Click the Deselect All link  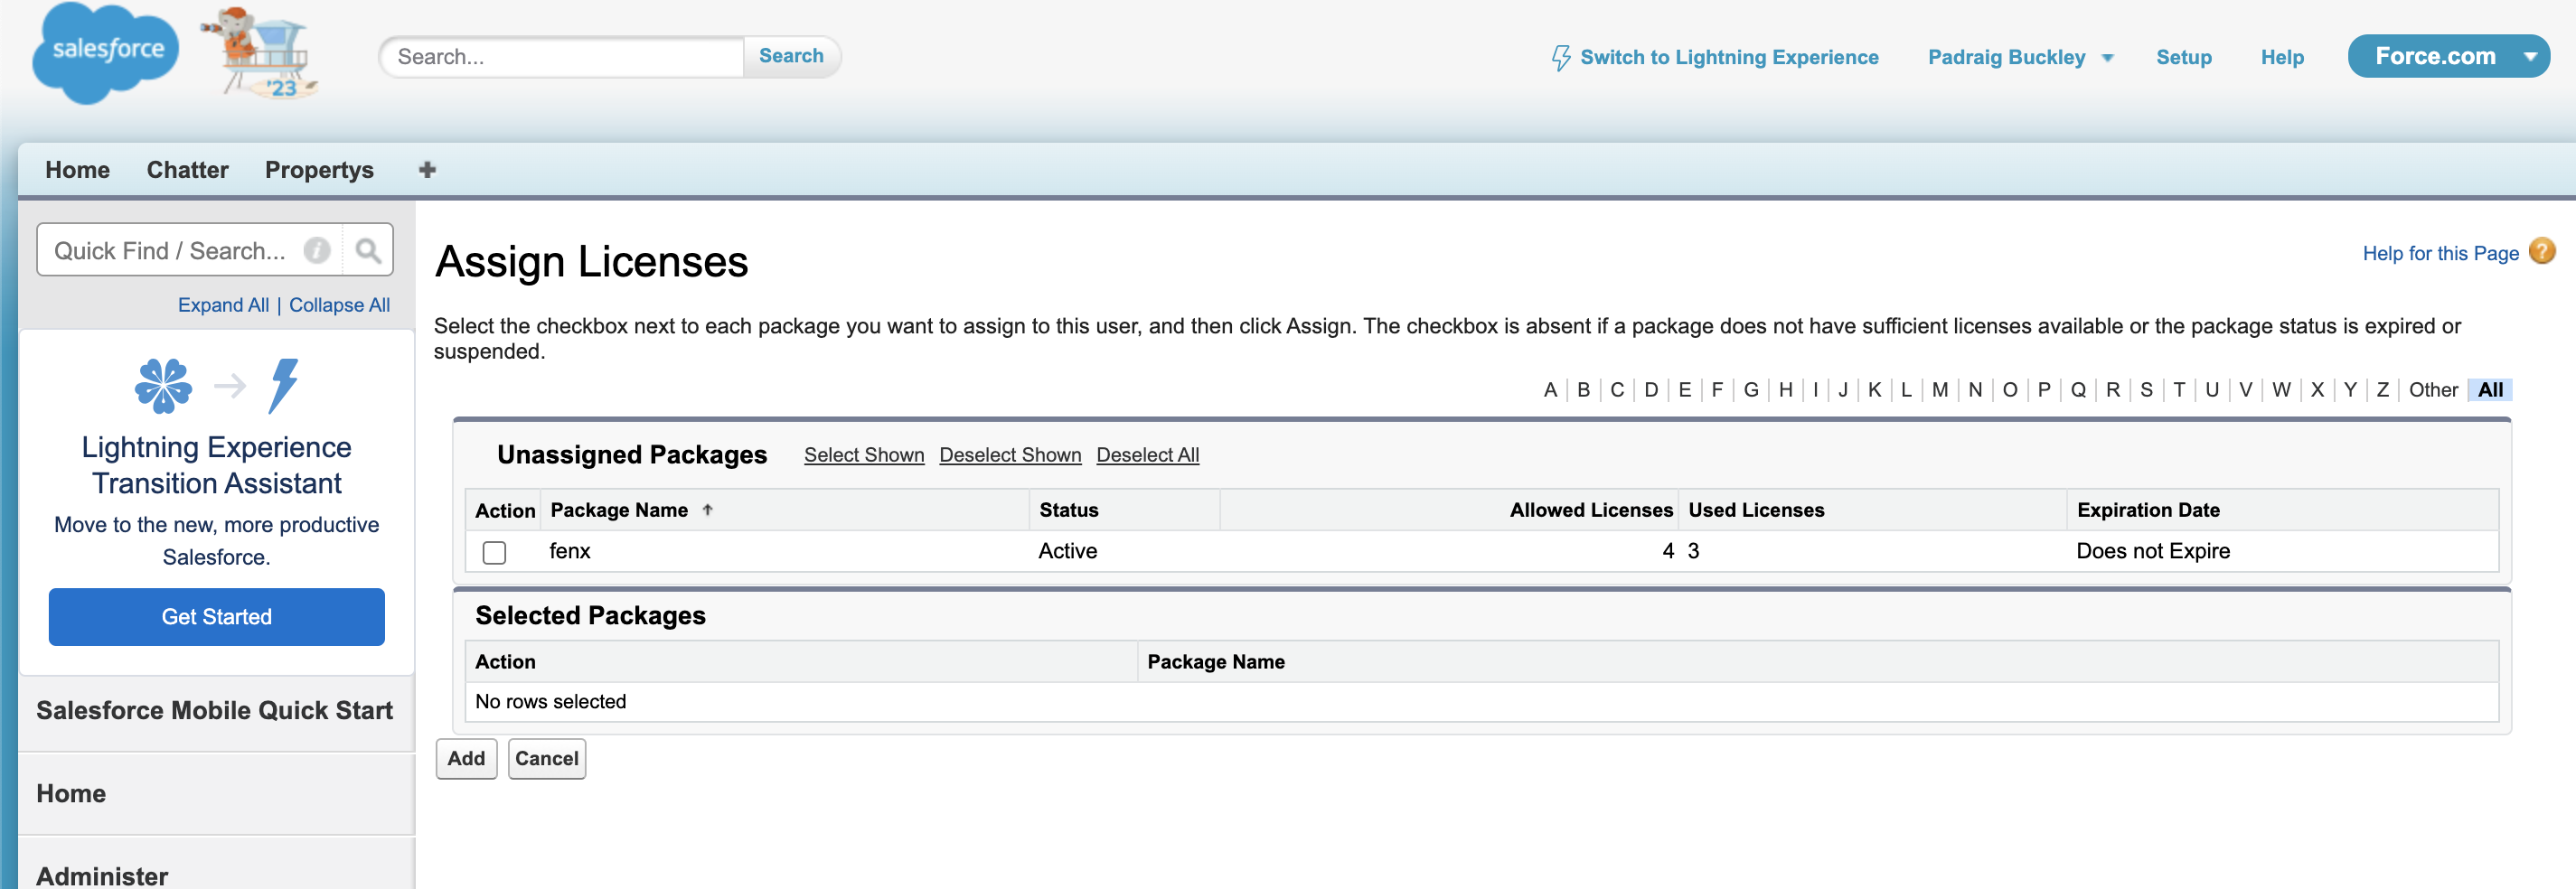click(x=1147, y=455)
